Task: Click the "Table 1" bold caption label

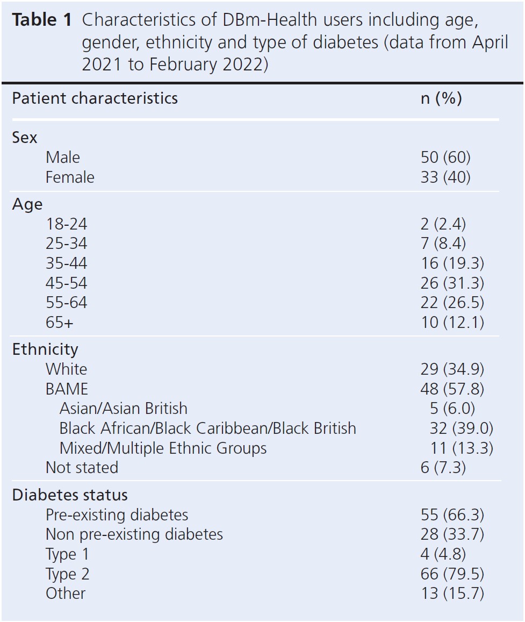Action: pos(42,20)
